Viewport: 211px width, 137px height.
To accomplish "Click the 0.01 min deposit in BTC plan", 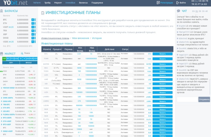I will click(x=79, y=54).
